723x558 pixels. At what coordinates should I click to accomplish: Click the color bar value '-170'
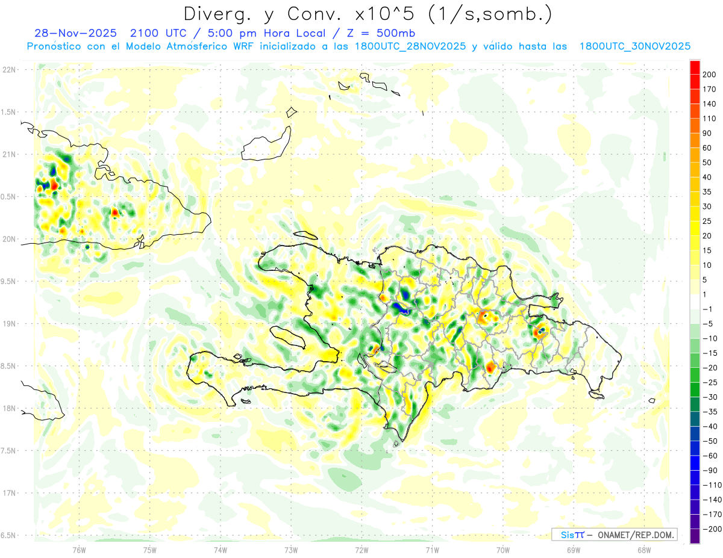(712, 514)
